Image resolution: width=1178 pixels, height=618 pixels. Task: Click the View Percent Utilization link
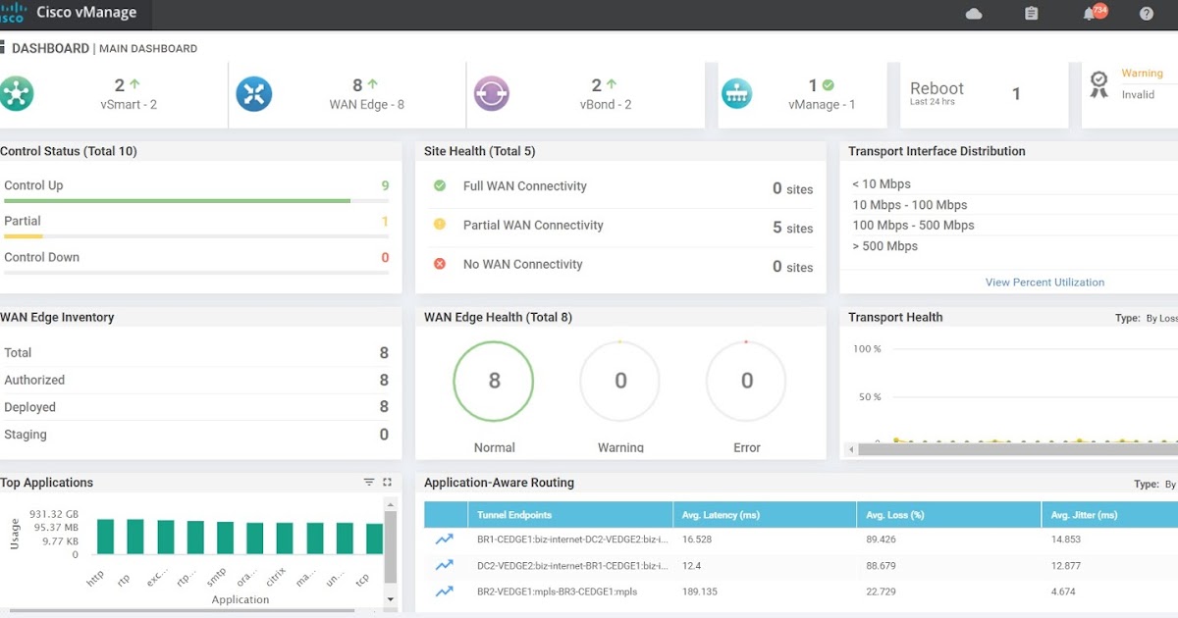pos(1044,282)
